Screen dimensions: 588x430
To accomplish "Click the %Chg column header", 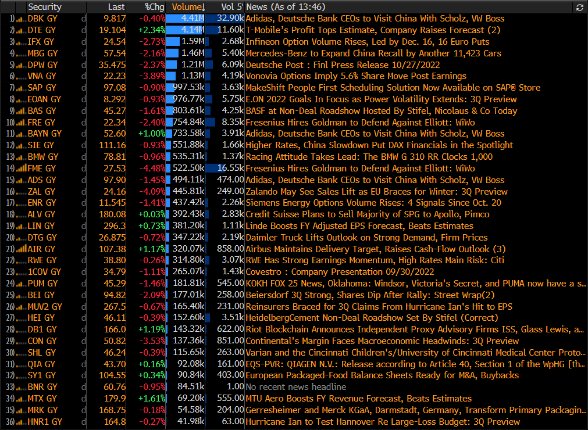I will (x=155, y=7).
